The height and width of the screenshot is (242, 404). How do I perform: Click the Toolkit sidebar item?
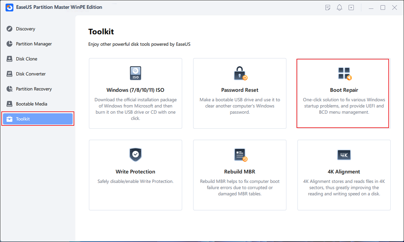tap(38, 119)
